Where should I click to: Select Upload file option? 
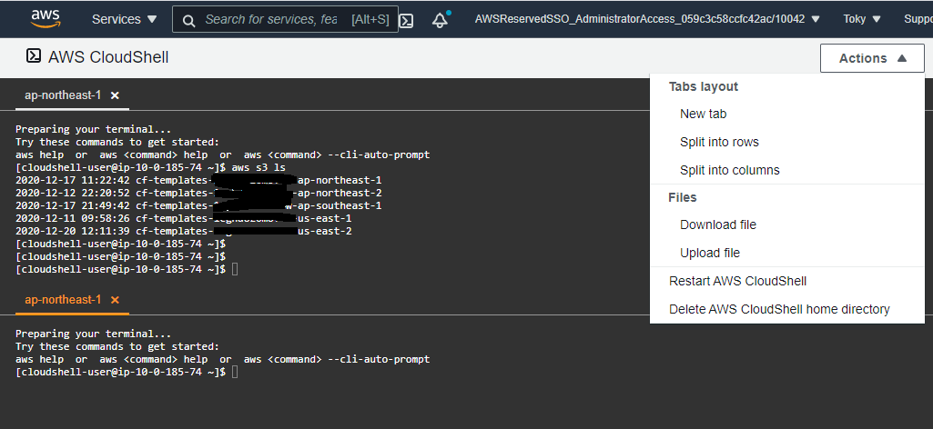point(710,253)
